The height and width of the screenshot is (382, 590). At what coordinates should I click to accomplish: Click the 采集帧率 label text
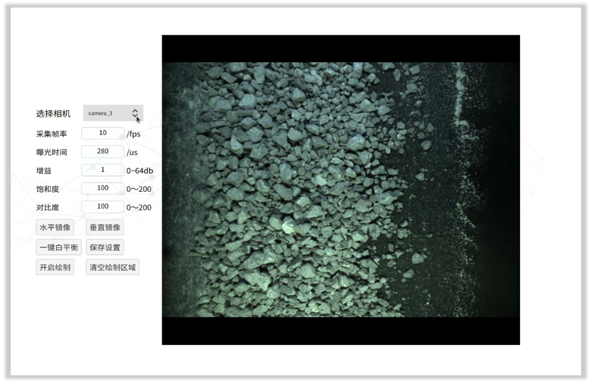coord(51,134)
